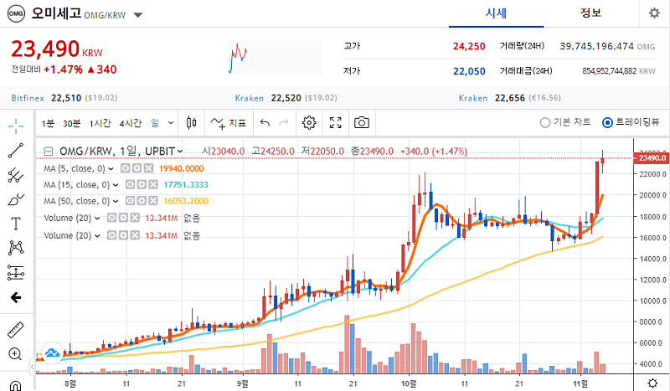The width and height of the screenshot is (670, 391).
Task: Click the back arrow in drawing toolbar
Action: pos(16,297)
